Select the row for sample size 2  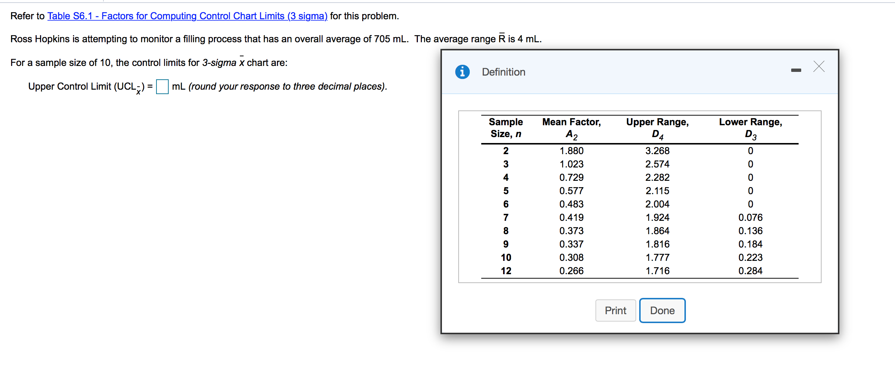(x=506, y=150)
